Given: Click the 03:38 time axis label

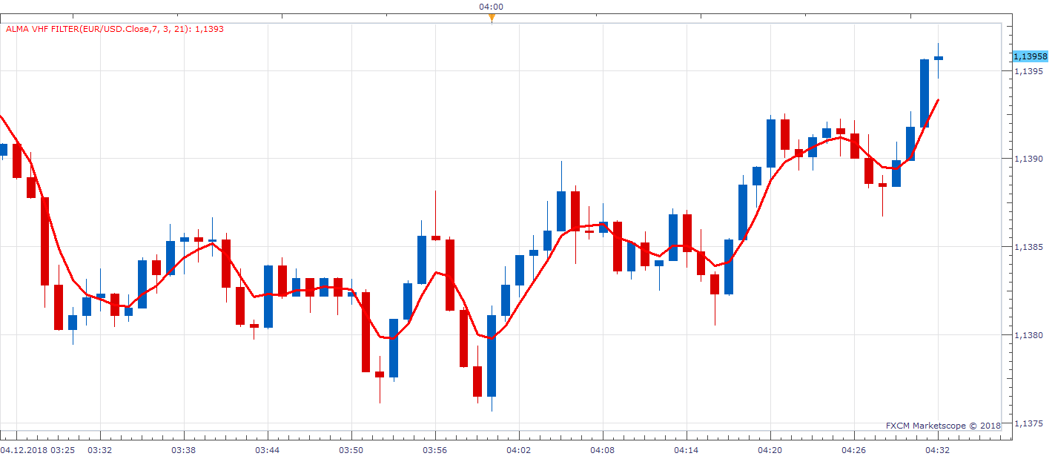Looking at the screenshot, I should click(x=183, y=450).
